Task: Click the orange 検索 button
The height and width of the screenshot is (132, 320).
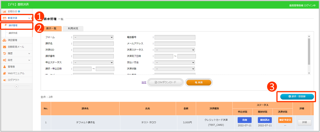Action: click(199, 82)
